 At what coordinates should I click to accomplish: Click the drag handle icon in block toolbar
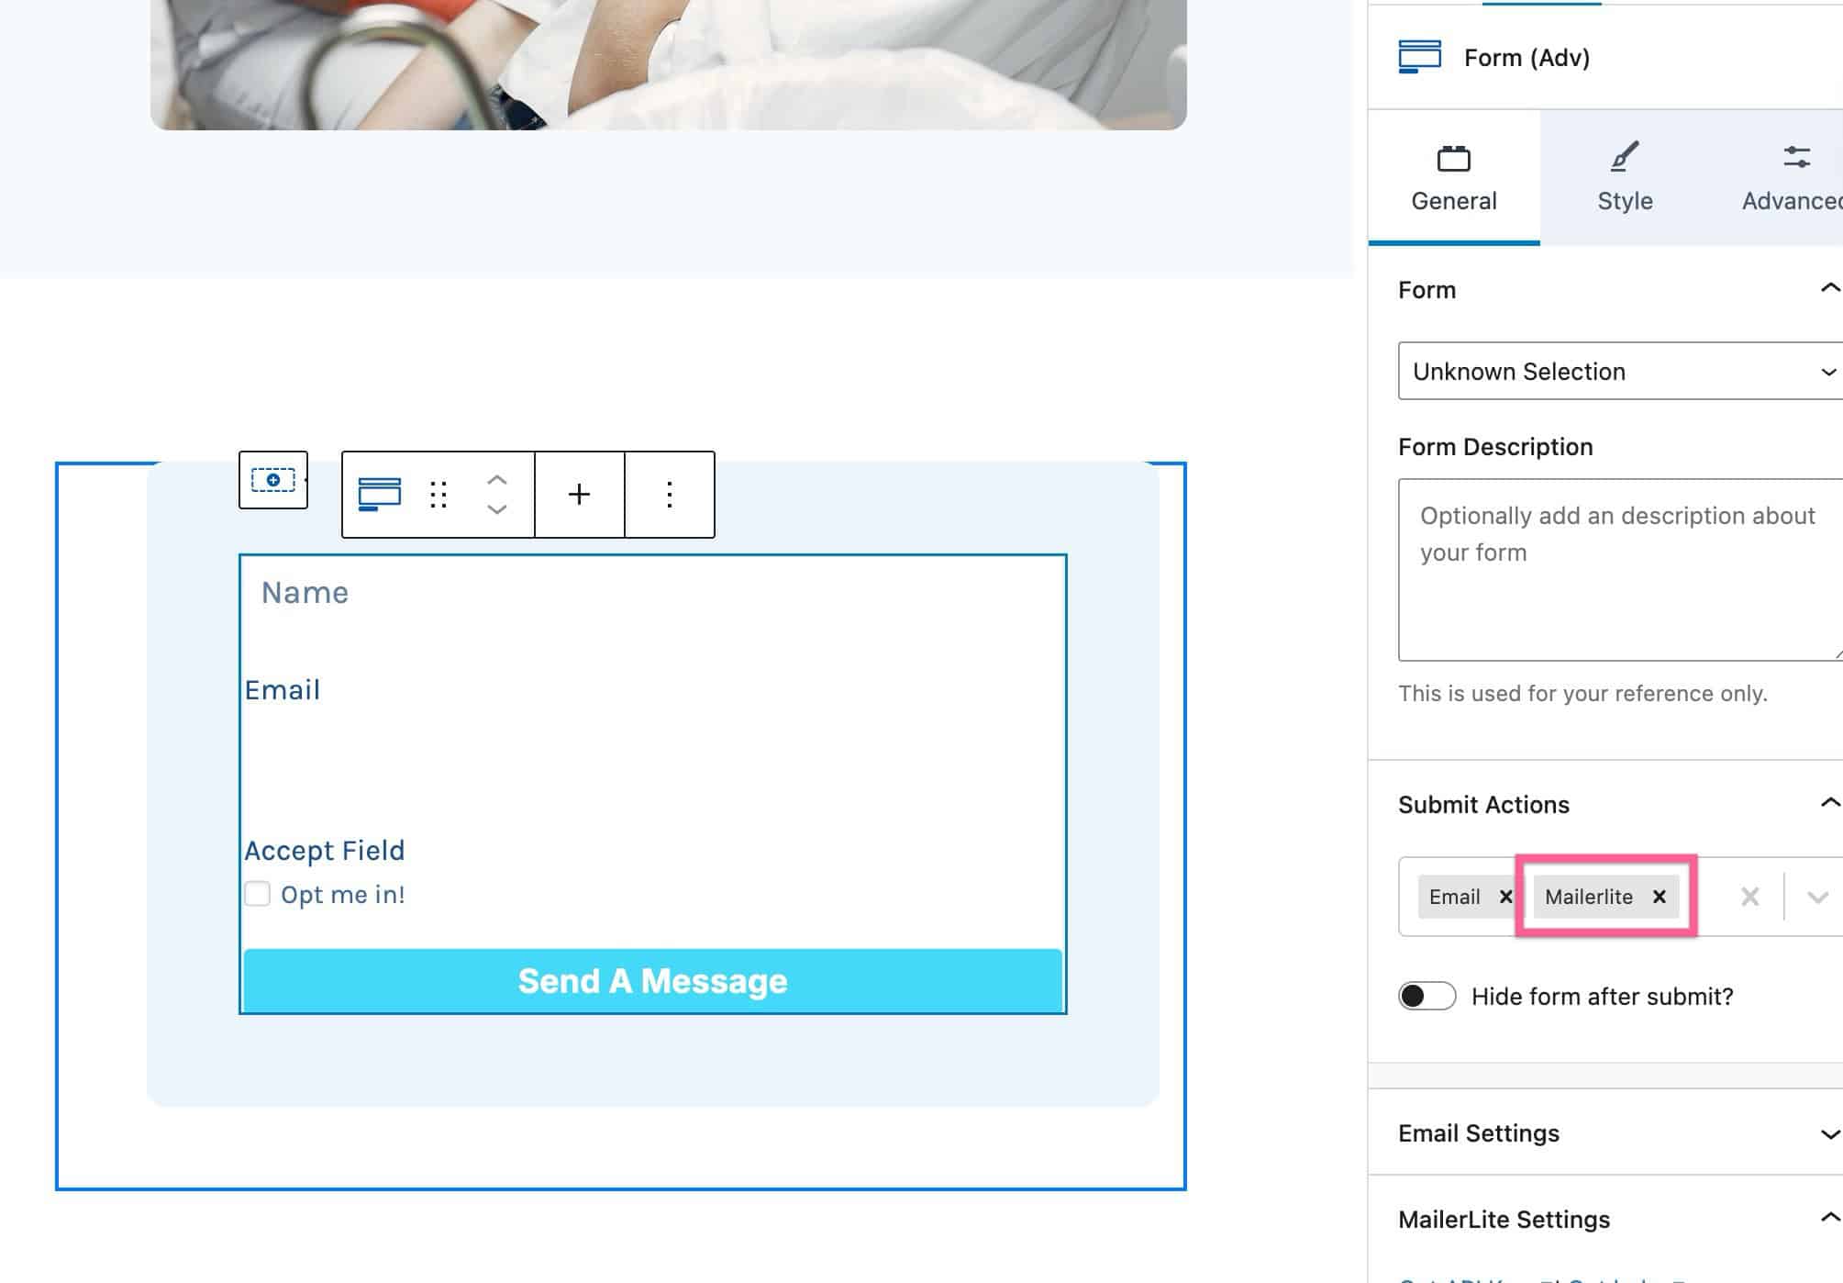click(439, 495)
